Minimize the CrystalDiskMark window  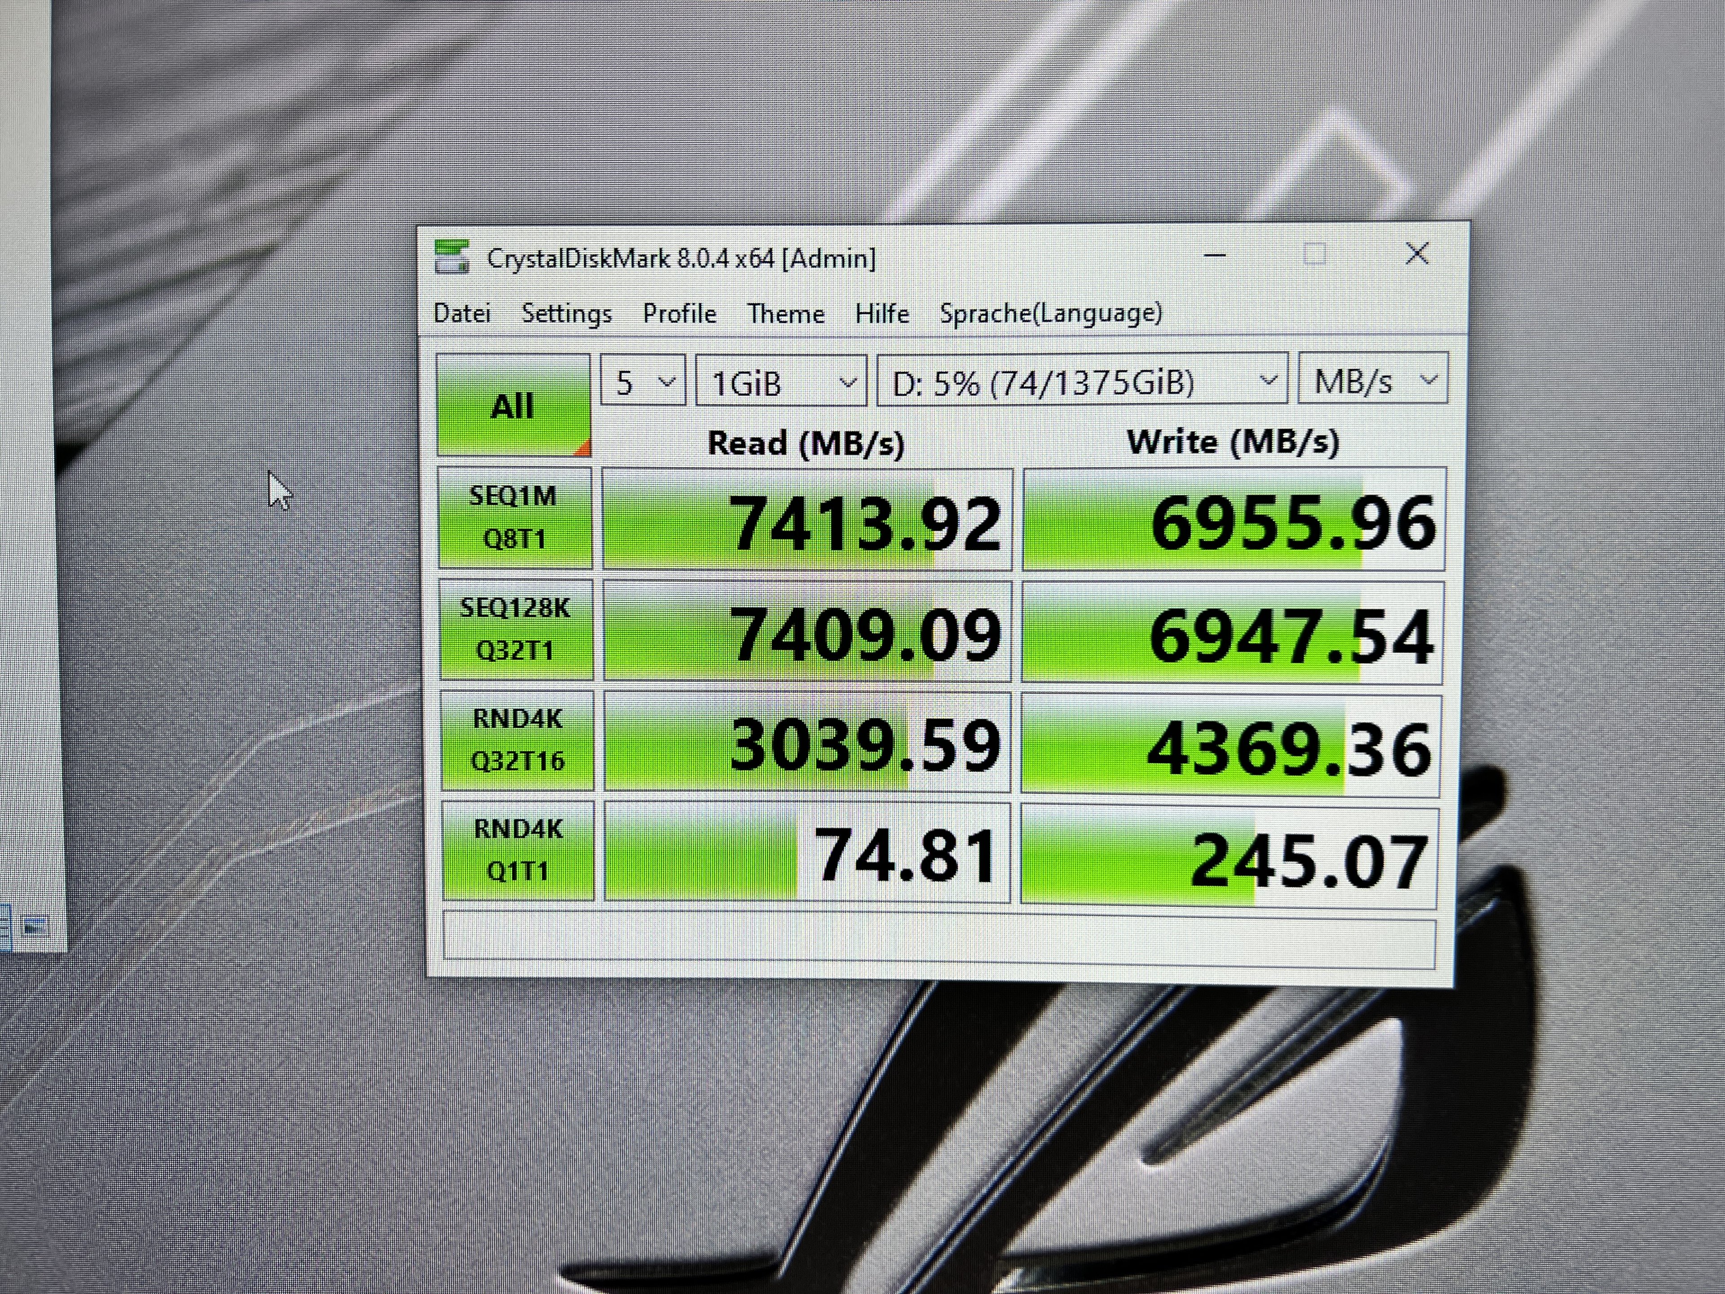[1215, 255]
